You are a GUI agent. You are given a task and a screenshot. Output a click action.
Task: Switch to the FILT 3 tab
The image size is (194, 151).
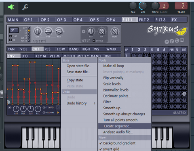[x=163, y=20]
